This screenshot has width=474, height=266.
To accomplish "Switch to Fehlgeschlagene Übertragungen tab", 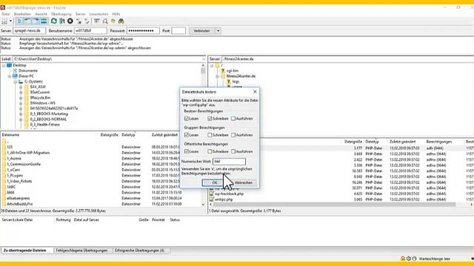I will (81, 250).
